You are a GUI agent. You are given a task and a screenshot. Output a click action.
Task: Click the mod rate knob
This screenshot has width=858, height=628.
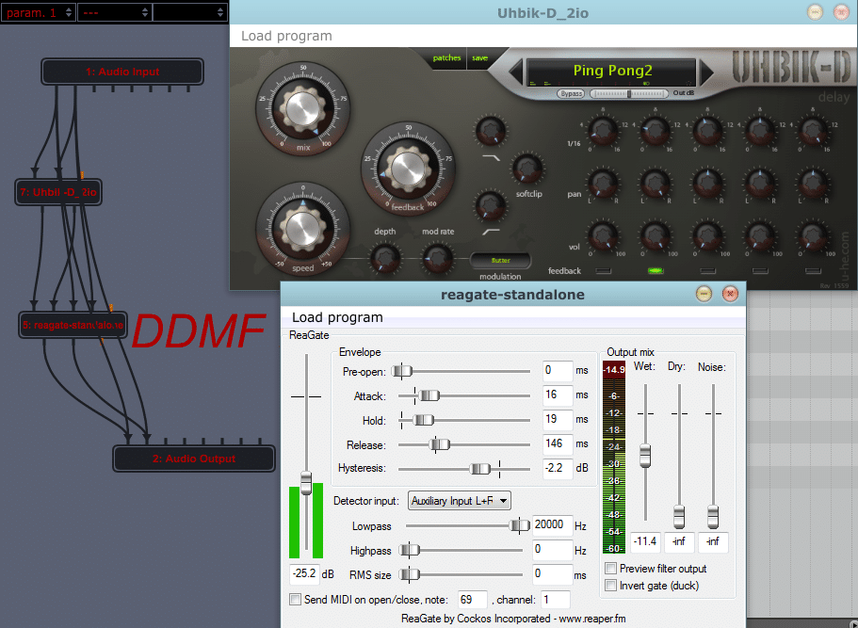click(x=438, y=258)
